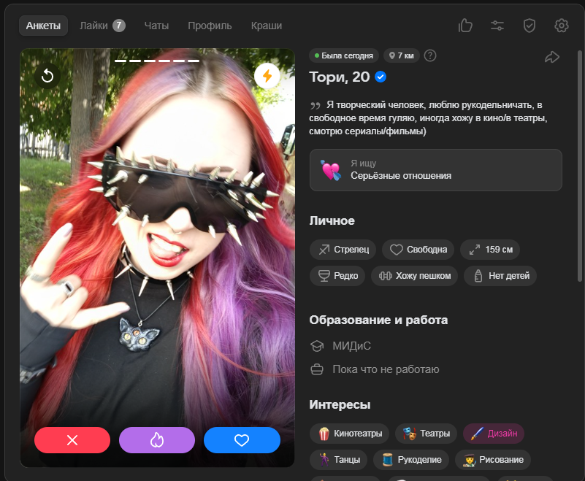The width and height of the screenshot is (585, 481).
Task: Like profile with blue heart button
Action: click(x=242, y=440)
